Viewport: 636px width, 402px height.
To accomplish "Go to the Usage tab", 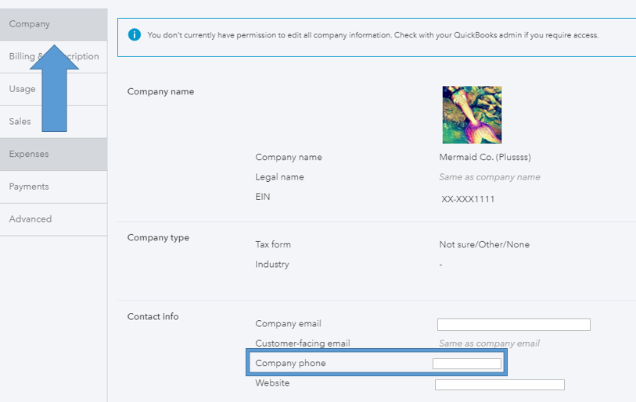I will coord(22,89).
